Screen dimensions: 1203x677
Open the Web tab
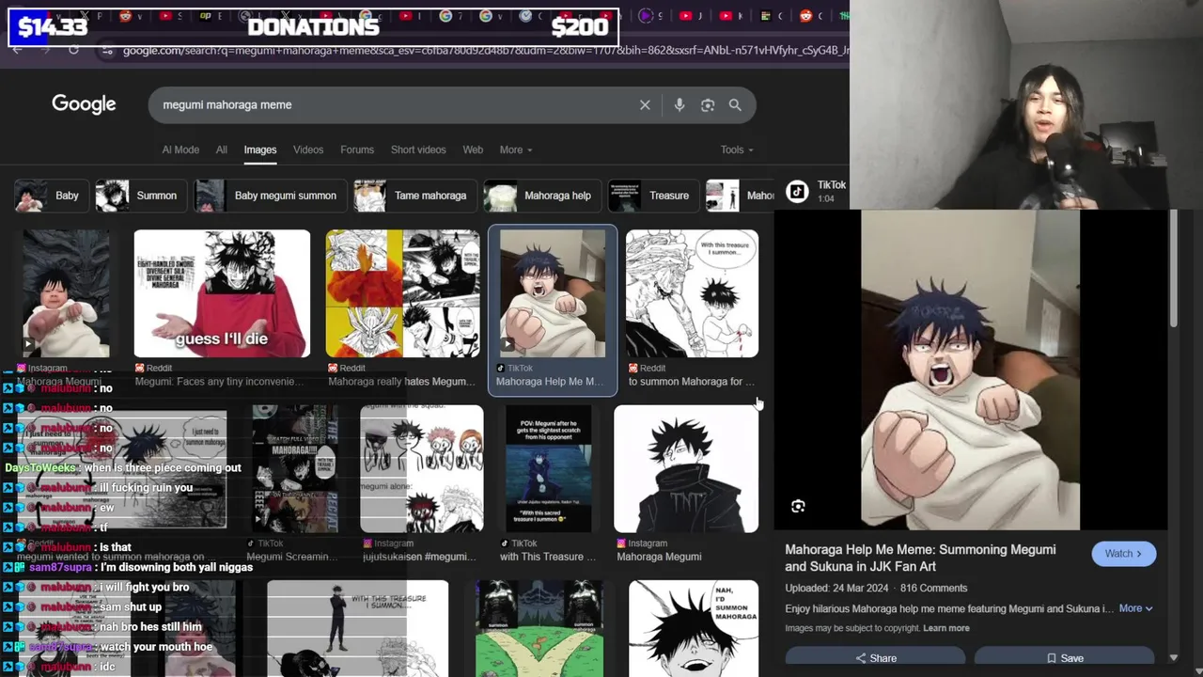click(473, 150)
